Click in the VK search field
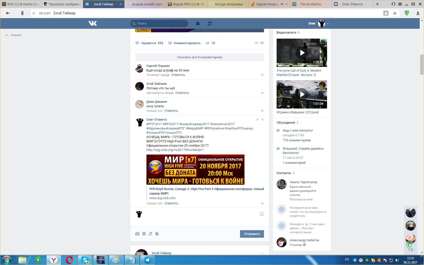The width and height of the screenshot is (424, 265). (159, 23)
